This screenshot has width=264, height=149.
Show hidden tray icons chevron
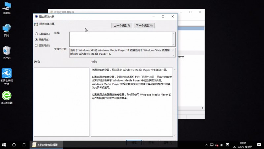tap(207, 145)
